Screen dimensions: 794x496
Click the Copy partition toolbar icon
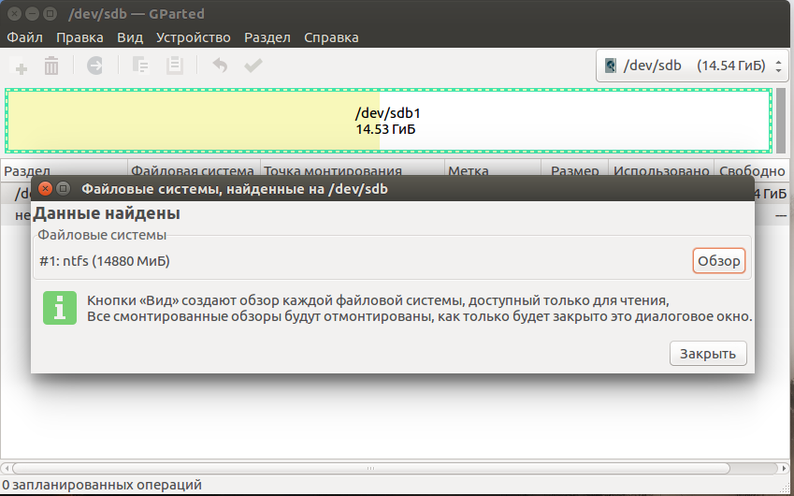click(x=140, y=66)
